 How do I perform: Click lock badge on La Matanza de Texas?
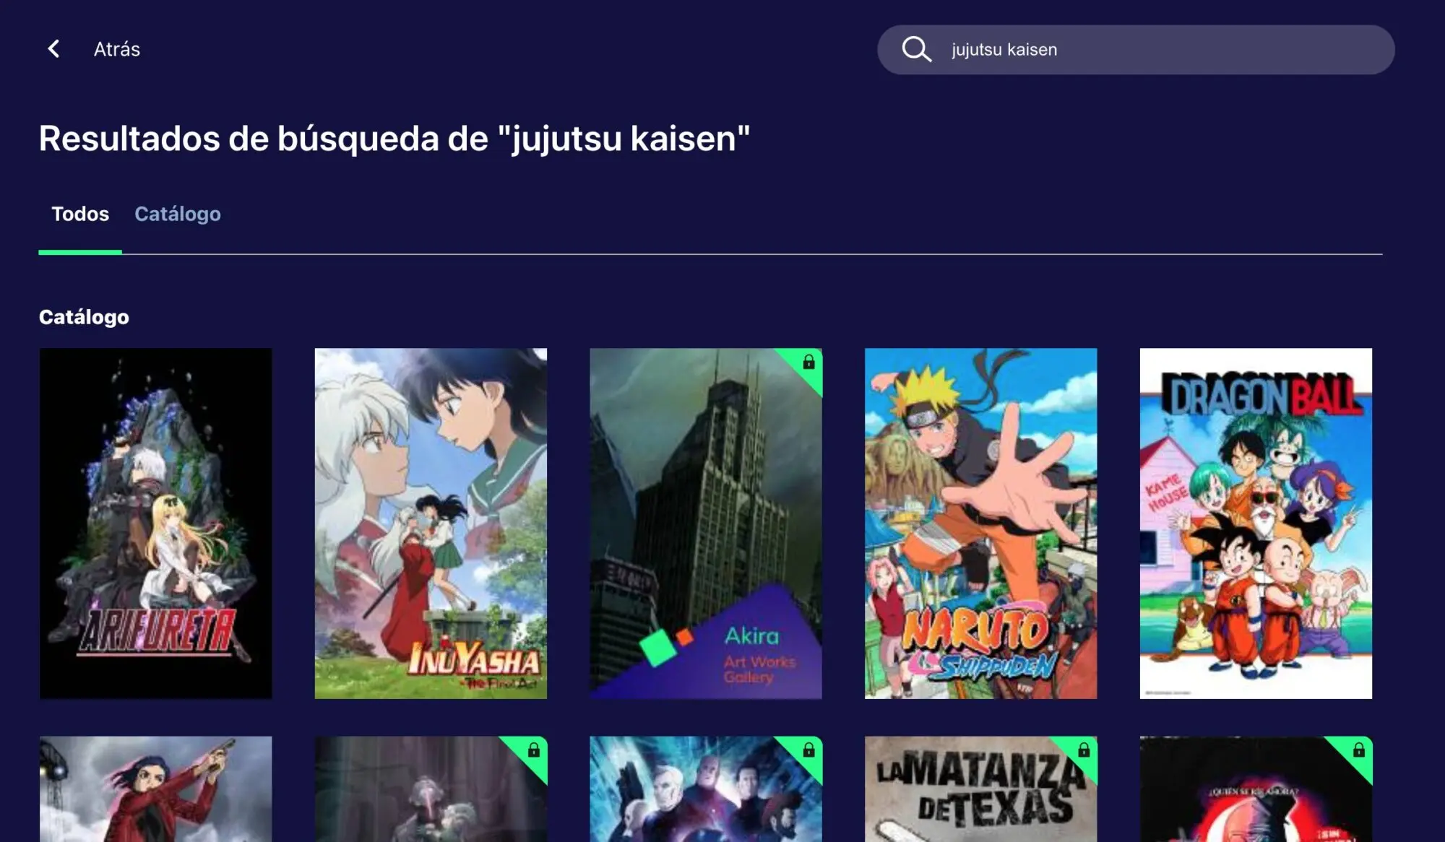1084,750
